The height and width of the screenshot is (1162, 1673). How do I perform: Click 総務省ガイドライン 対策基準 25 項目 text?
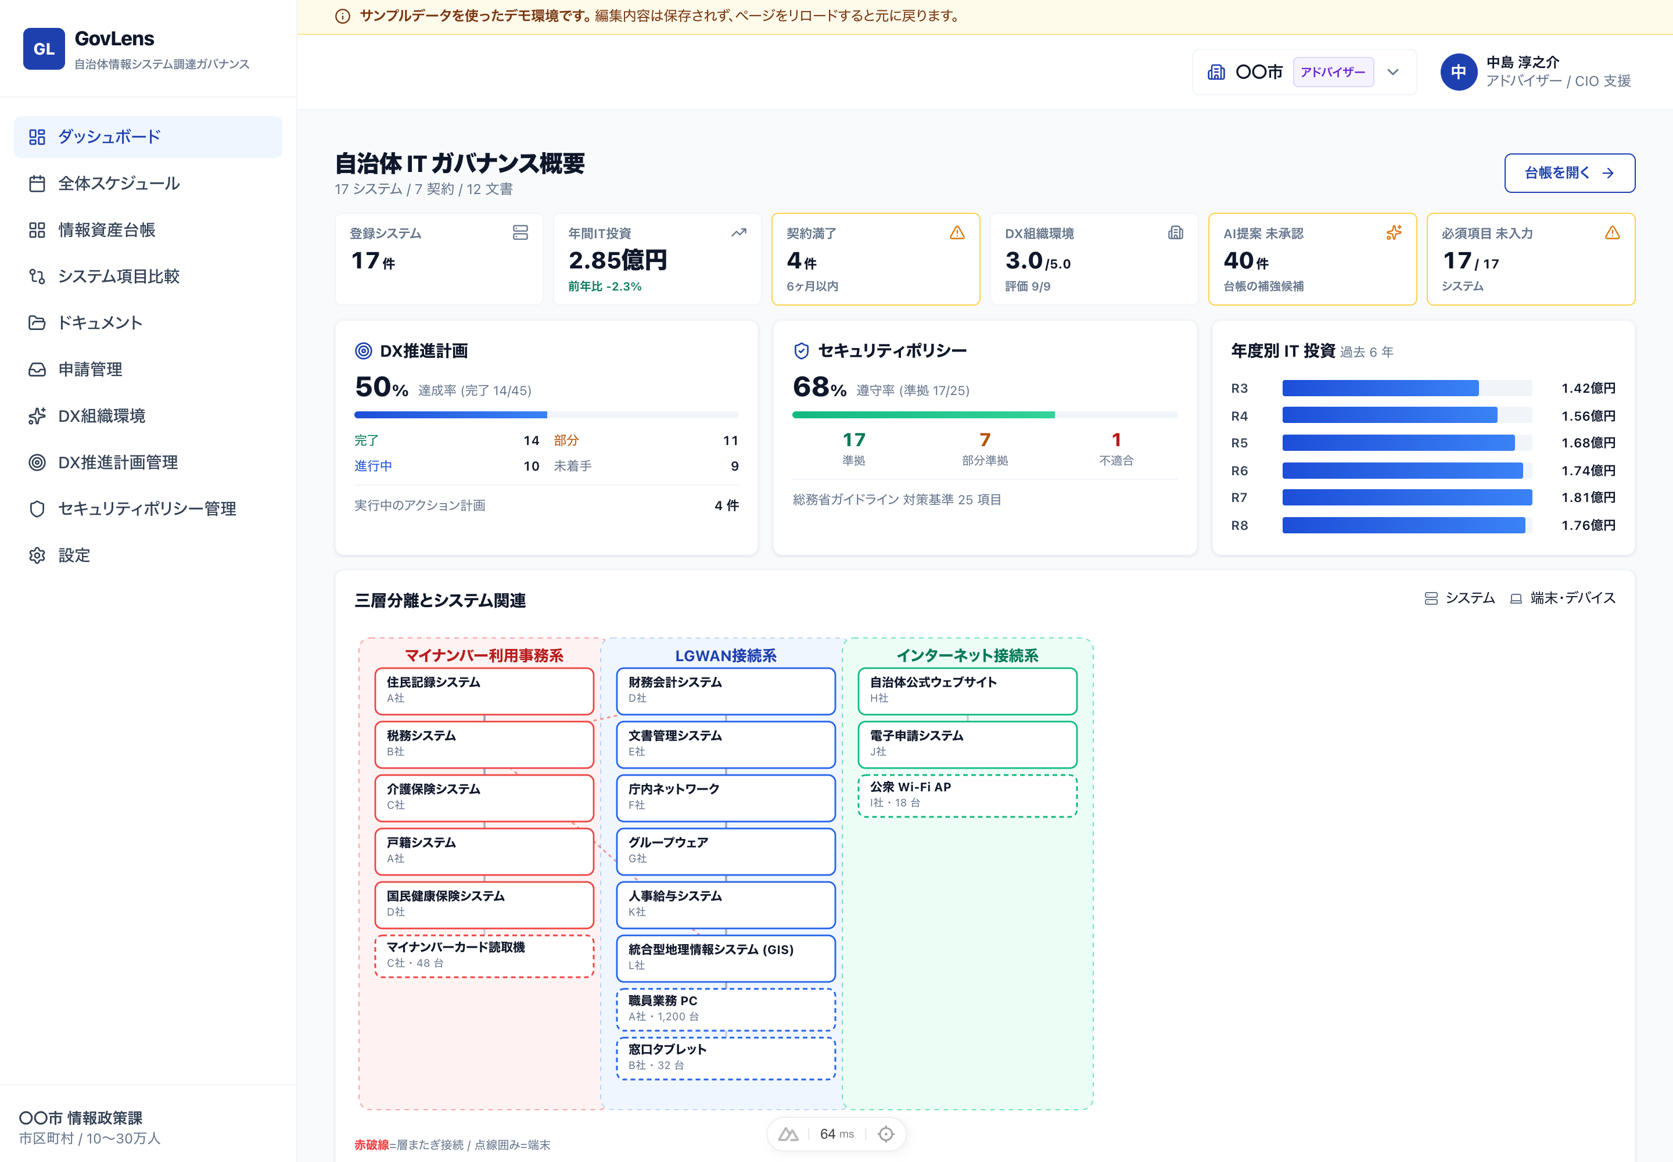pyautogui.click(x=897, y=500)
